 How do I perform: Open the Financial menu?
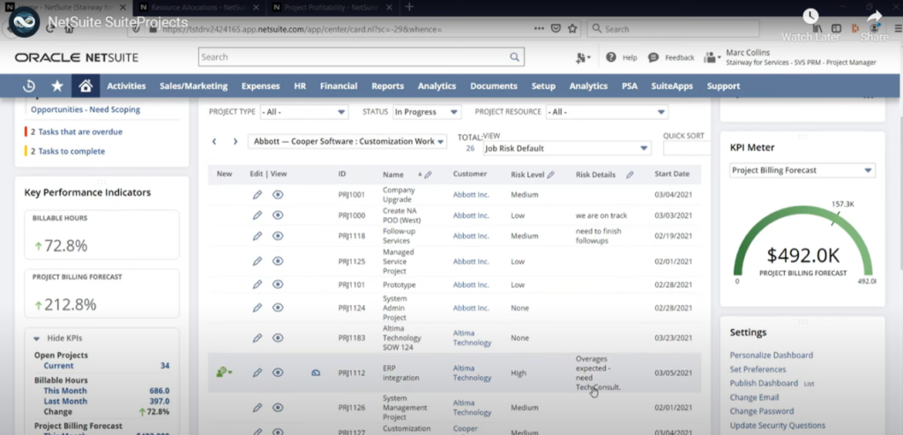(339, 86)
